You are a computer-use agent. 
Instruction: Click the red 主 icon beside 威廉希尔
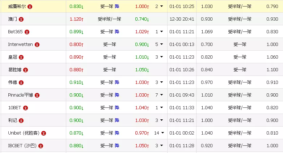point(30,7)
